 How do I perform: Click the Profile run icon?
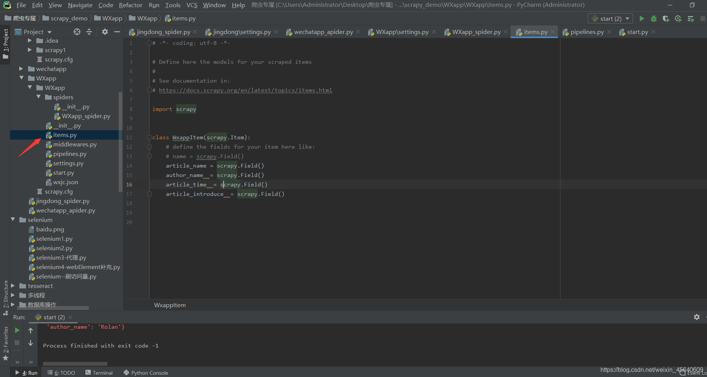pos(678,18)
